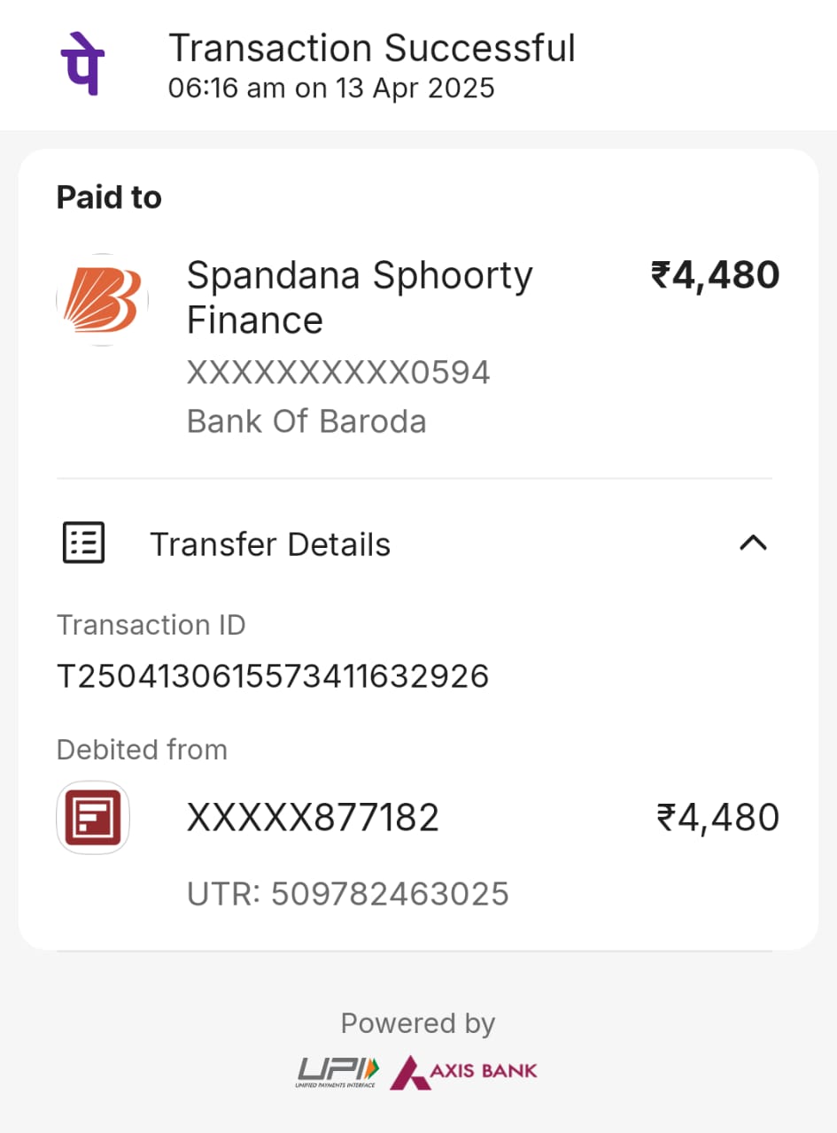Viewport: 837px width, 1133px height.
Task: Click the UTR number 509782463025
Action: [390, 894]
